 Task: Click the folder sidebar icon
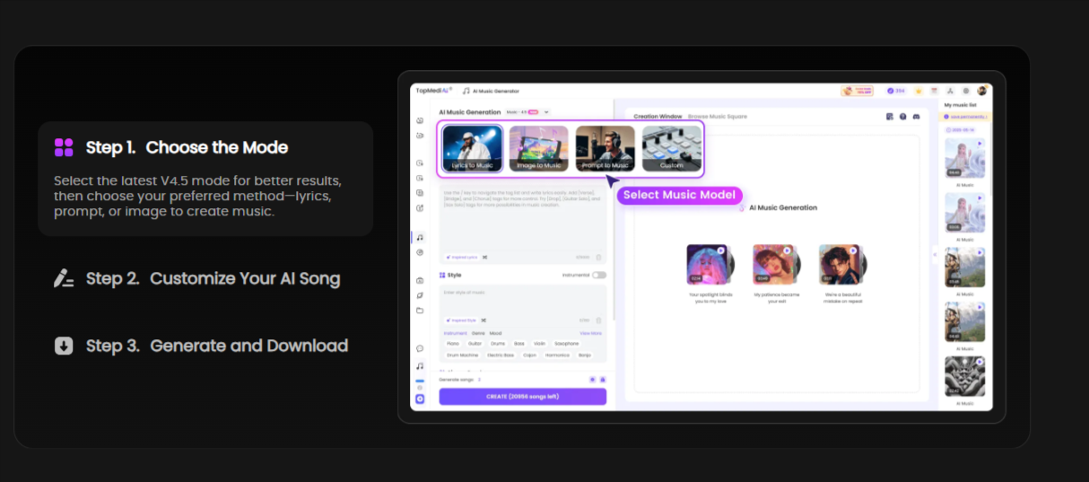420,311
